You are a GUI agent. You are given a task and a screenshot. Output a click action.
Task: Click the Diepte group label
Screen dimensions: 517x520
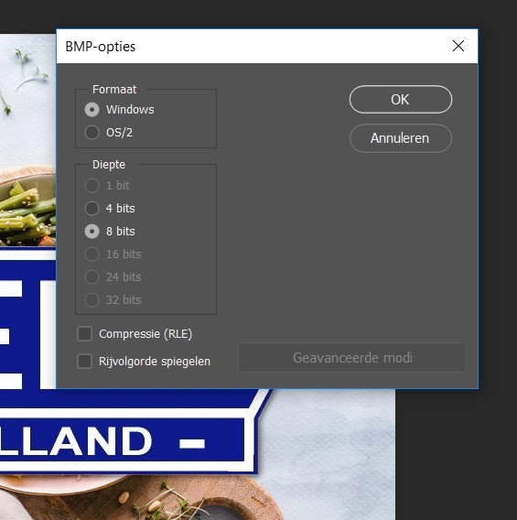click(x=109, y=165)
